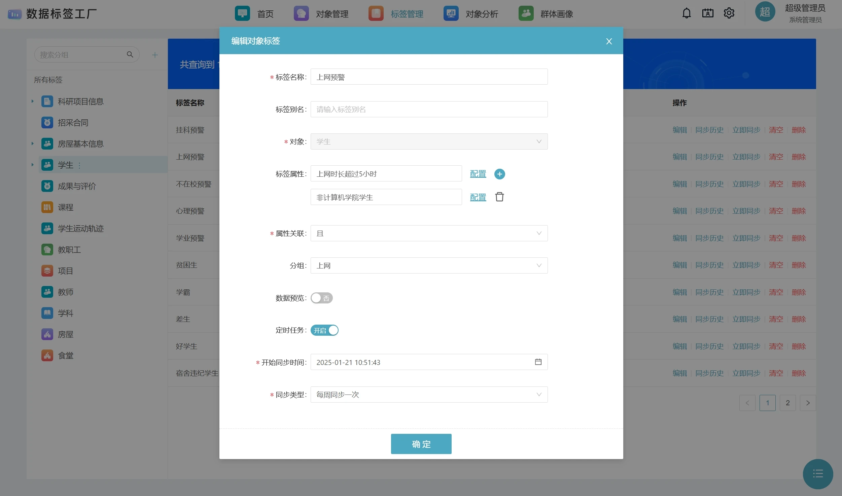Open the floating list menu button
The height and width of the screenshot is (496, 842).
pyautogui.click(x=818, y=474)
